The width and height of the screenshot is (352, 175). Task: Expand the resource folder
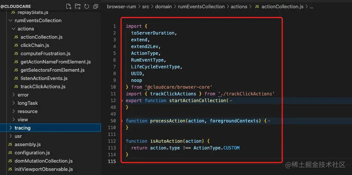tap(14, 112)
